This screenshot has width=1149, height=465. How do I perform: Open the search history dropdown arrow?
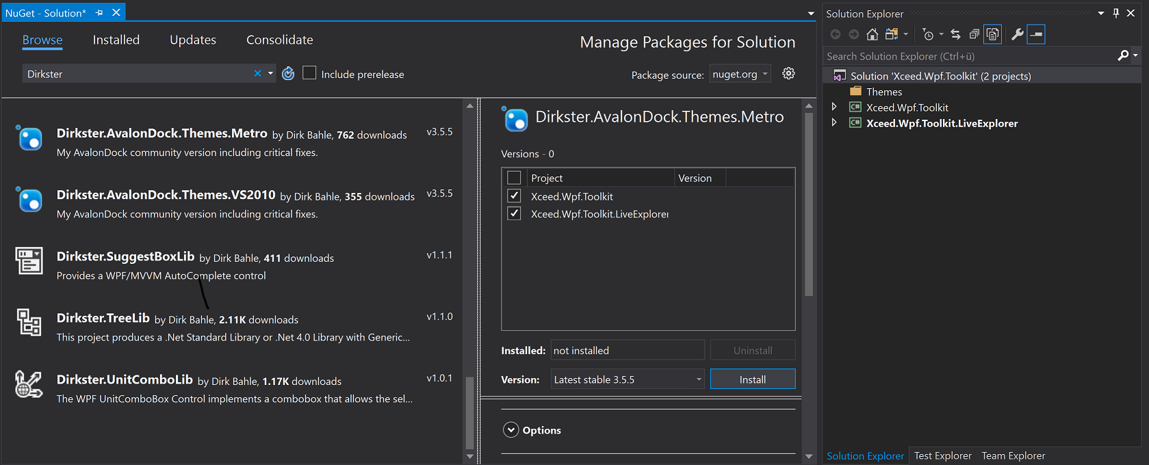click(x=270, y=73)
